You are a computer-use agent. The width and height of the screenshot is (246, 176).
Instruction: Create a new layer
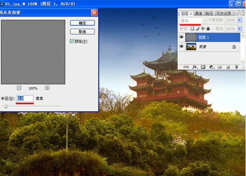tap(228, 67)
